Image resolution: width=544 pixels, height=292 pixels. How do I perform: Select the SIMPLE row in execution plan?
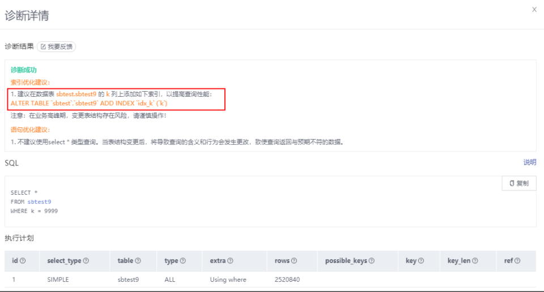[x=58, y=280]
